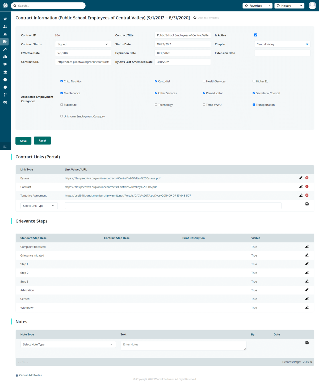Click the Cancel Add Notes link
This screenshot has height=391, width=319.
tap(30, 375)
